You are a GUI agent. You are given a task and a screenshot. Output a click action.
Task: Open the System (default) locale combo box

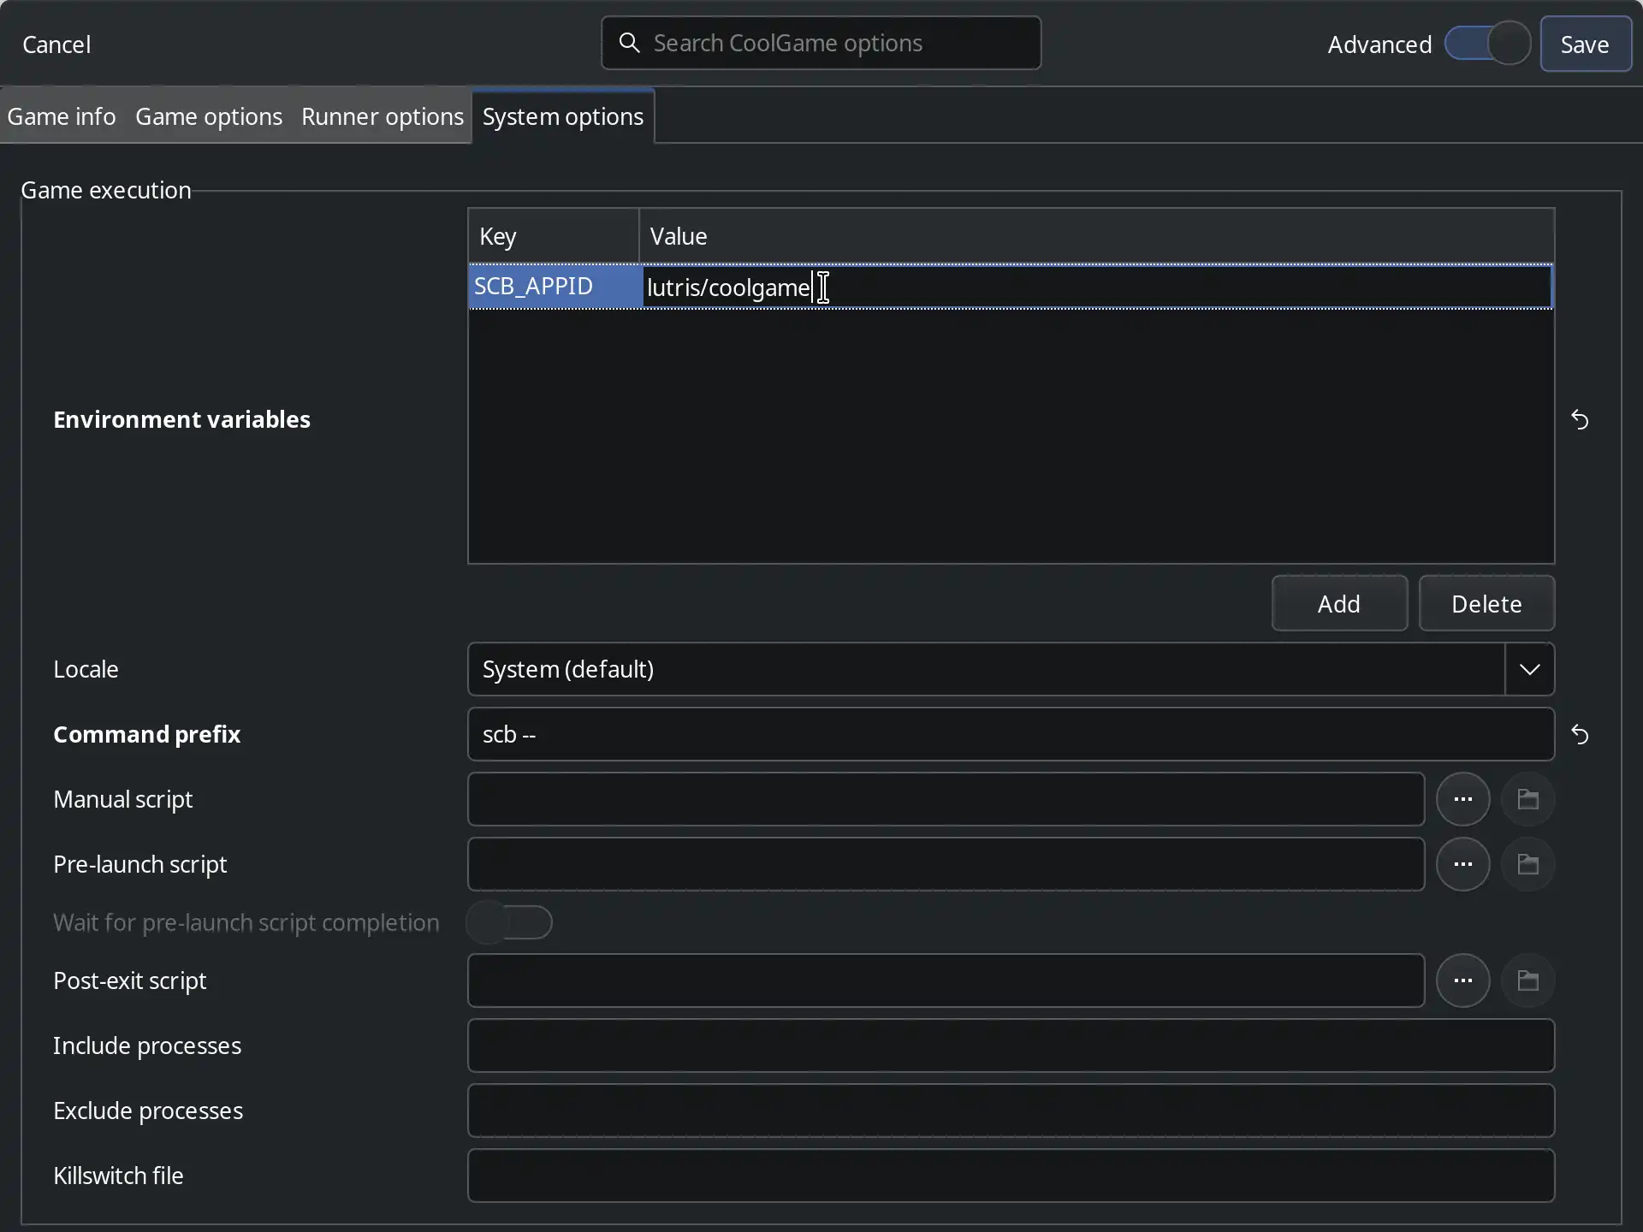click(984, 669)
